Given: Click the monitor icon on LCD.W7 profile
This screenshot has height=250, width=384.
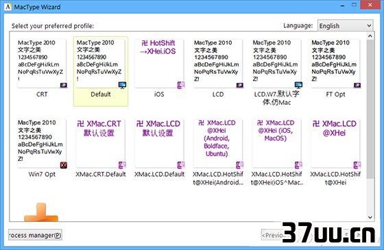Looking at the screenshot, I should pos(298,85).
